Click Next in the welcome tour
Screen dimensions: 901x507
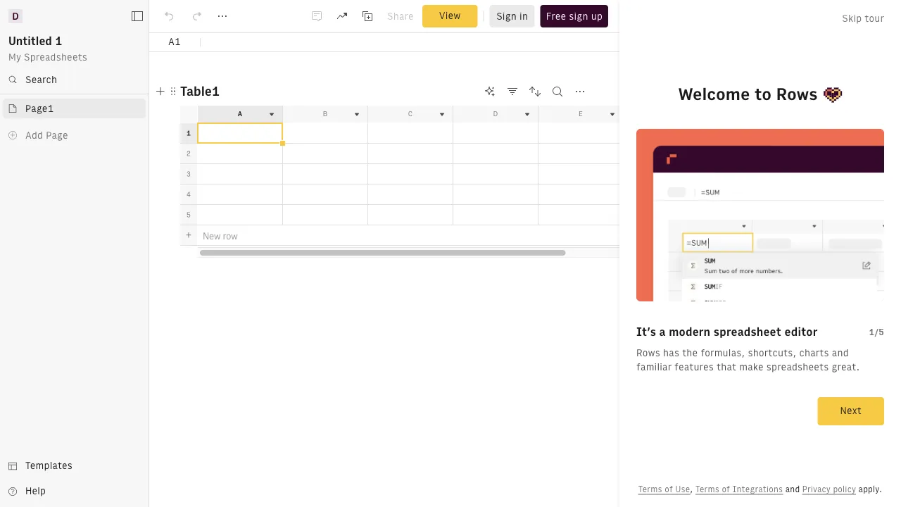tap(850, 411)
